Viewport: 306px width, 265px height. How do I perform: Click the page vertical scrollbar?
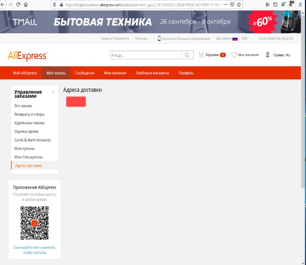click(x=303, y=102)
